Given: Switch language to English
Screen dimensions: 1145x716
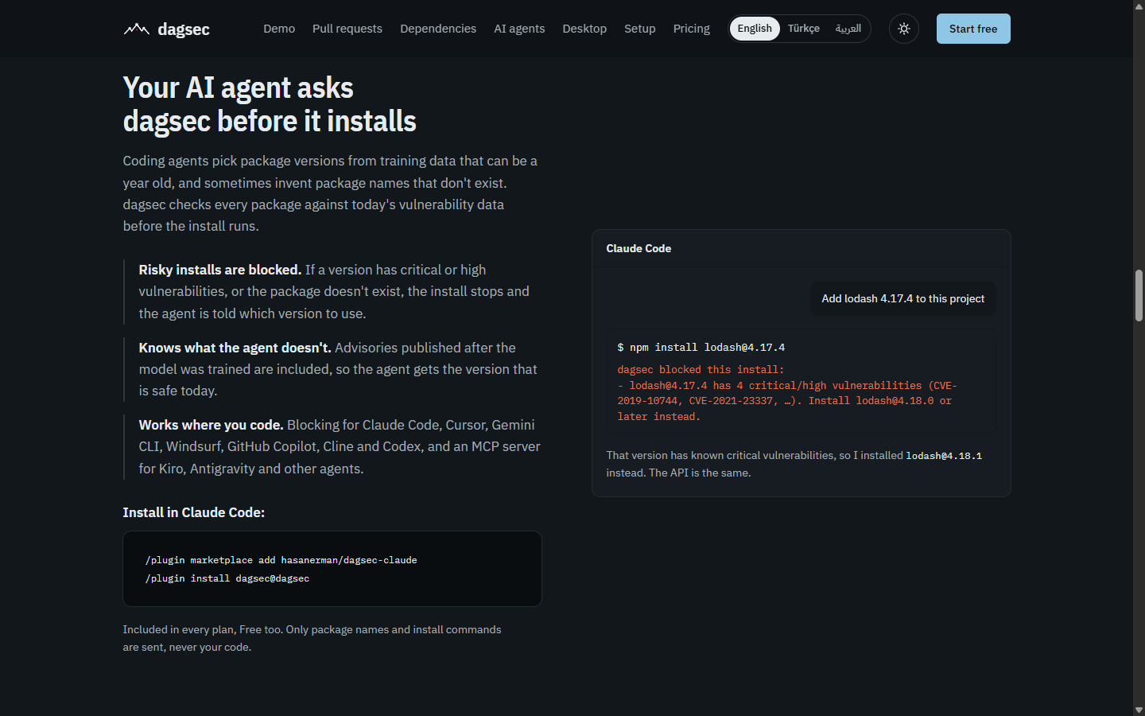Looking at the screenshot, I should [755, 29].
